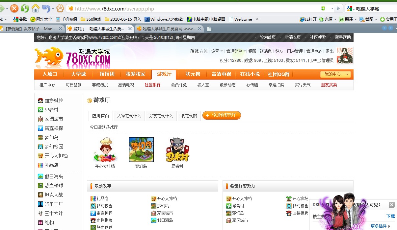397x230 pixels.
Task: Click the user avatar picture
Action: click(345, 55)
